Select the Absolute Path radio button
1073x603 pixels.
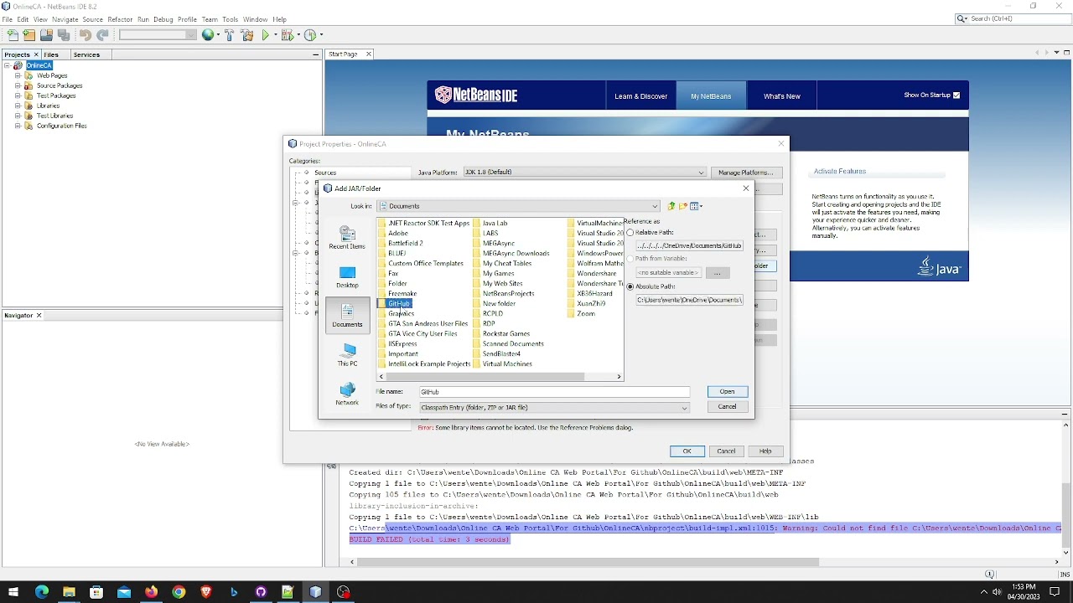coord(630,286)
